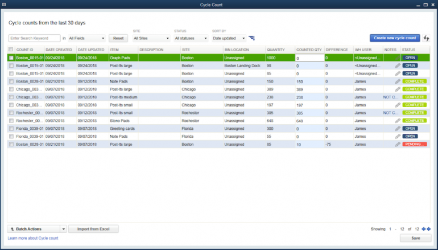Go to next page using right arrow
The width and height of the screenshot is (438, 250).
tap(429, 229)
